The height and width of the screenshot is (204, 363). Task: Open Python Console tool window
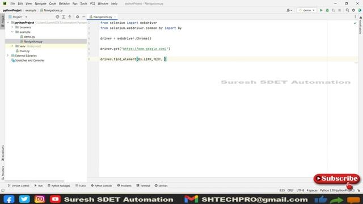click(x=102, y=186)
